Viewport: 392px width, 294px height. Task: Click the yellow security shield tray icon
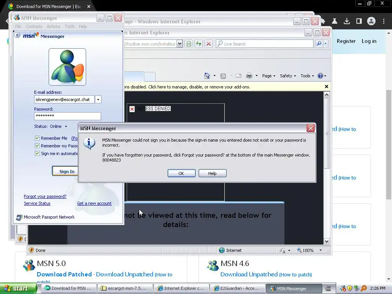pyautogui.click(x=350, y=289)
